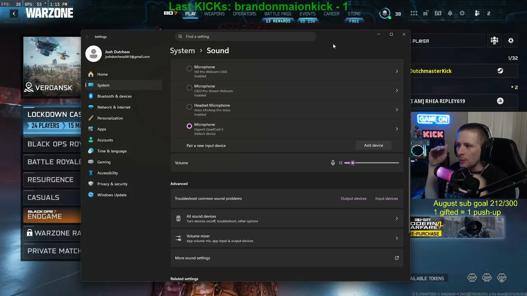Click the Apps icon in Settings sidebar
Screen dimensions: 527x296
pos(91,129)
